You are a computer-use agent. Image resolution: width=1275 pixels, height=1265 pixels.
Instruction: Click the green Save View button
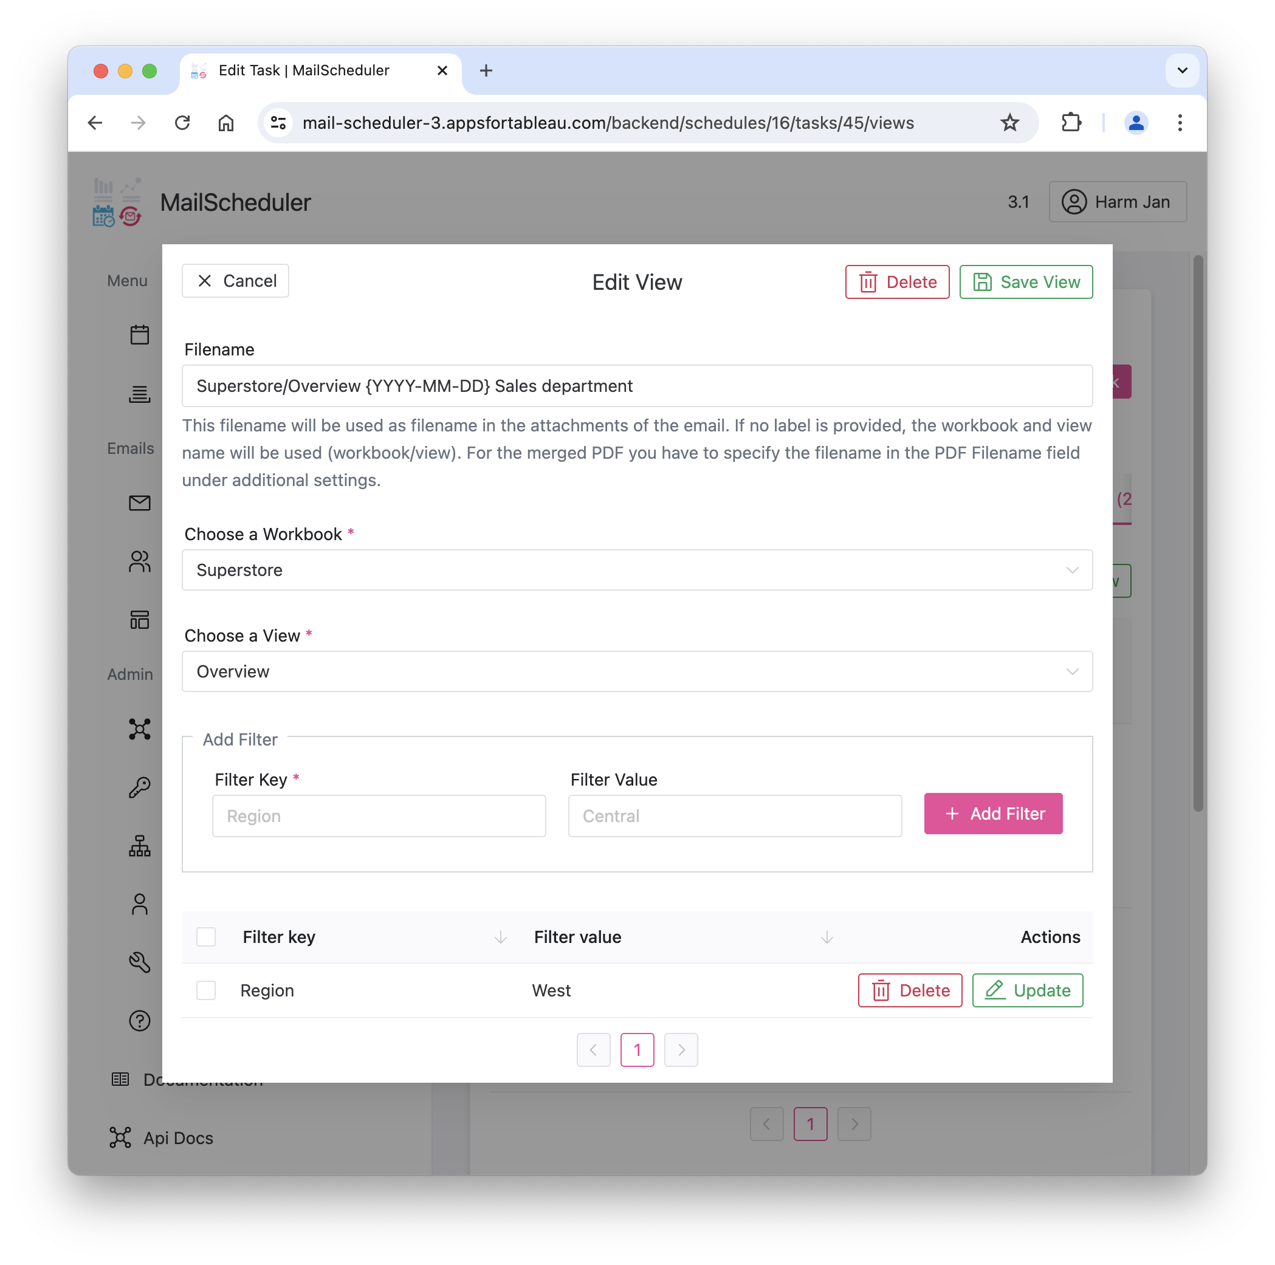click(1026, 282)
